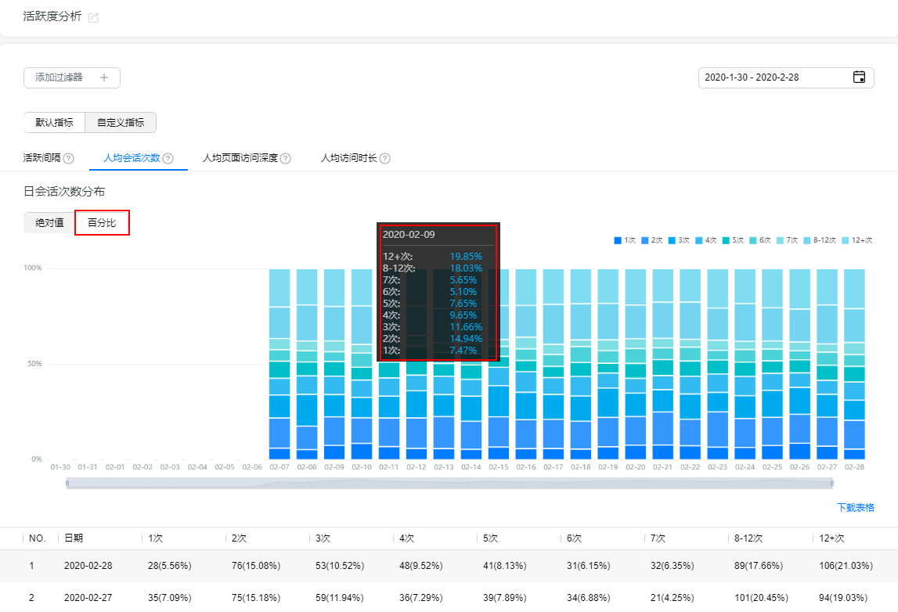Click the help icon beside 人均会话次数
The image size is (898, 612).
[168, 159]
